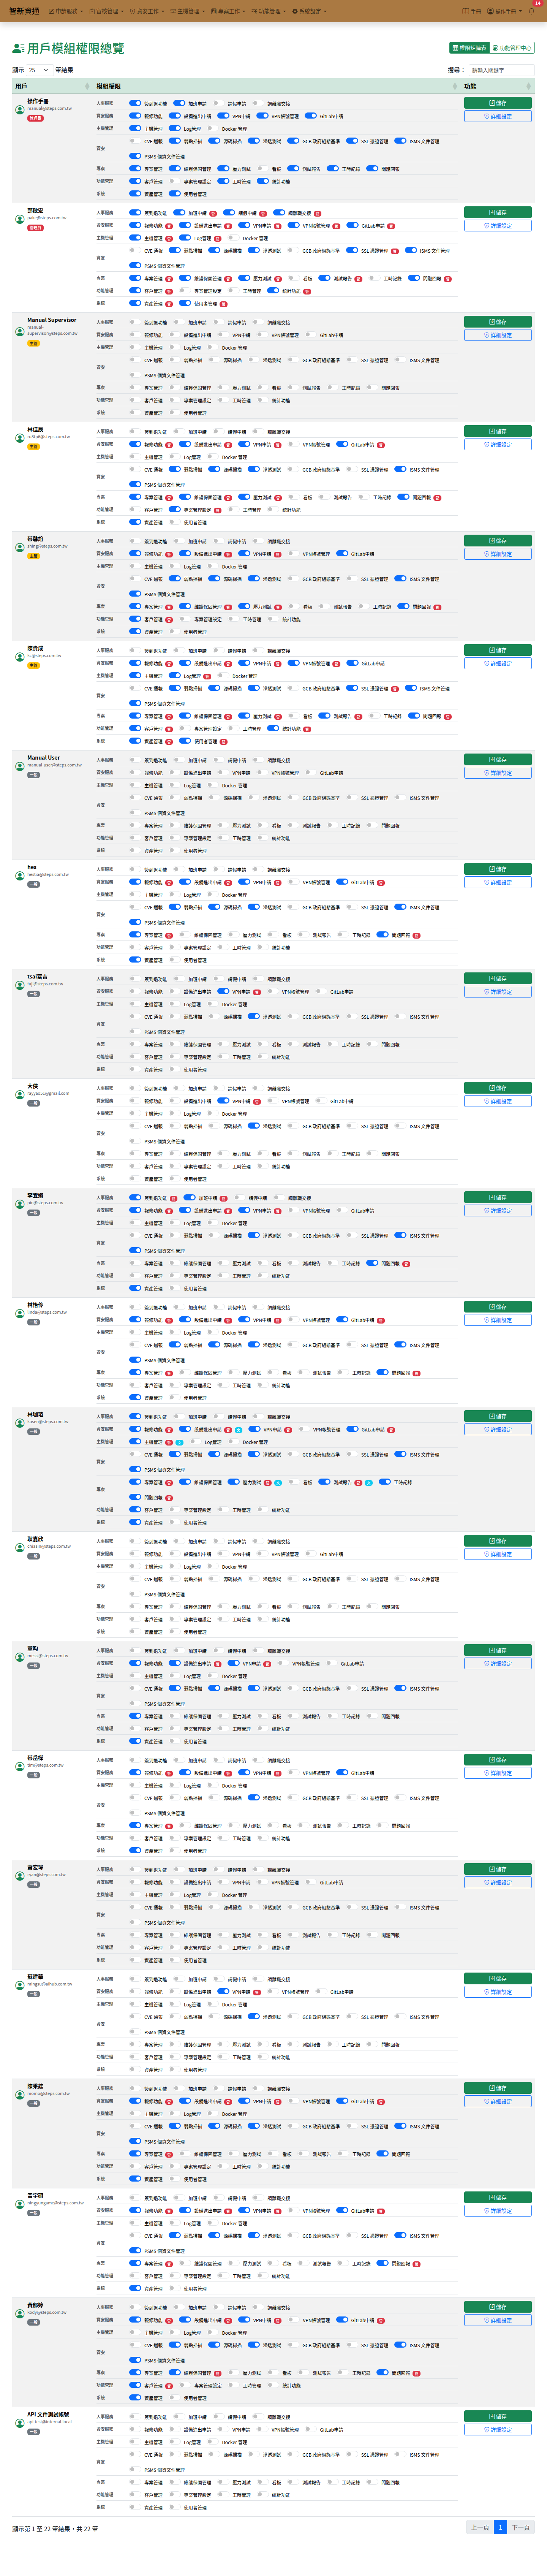
Task: Toggle 問題回報 for hes
Action: [383, 935]
